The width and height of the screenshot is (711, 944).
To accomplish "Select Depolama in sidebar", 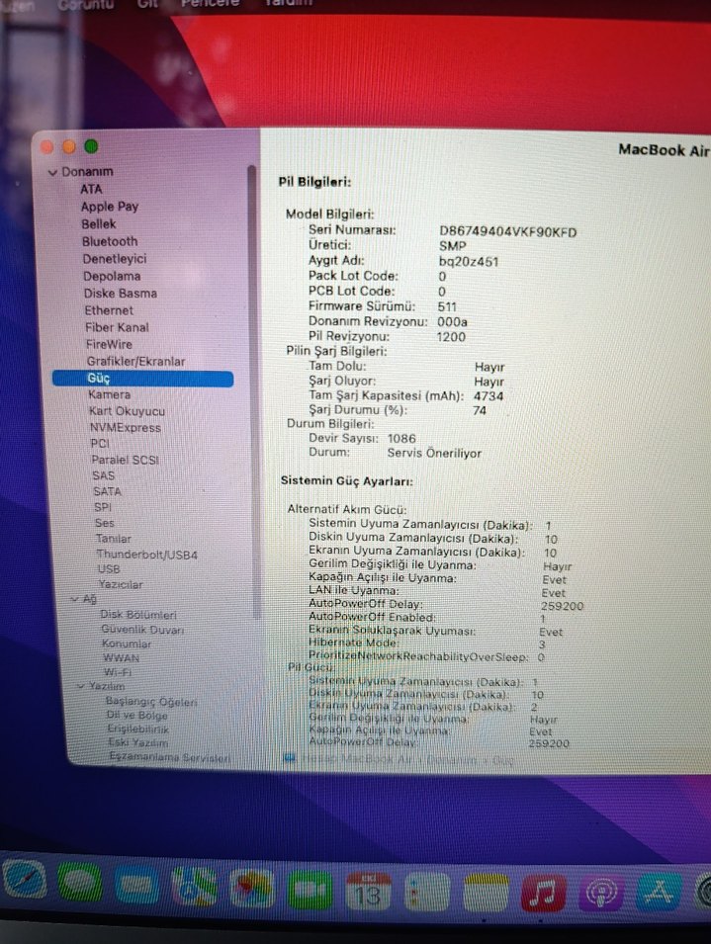I will (112, 277).
